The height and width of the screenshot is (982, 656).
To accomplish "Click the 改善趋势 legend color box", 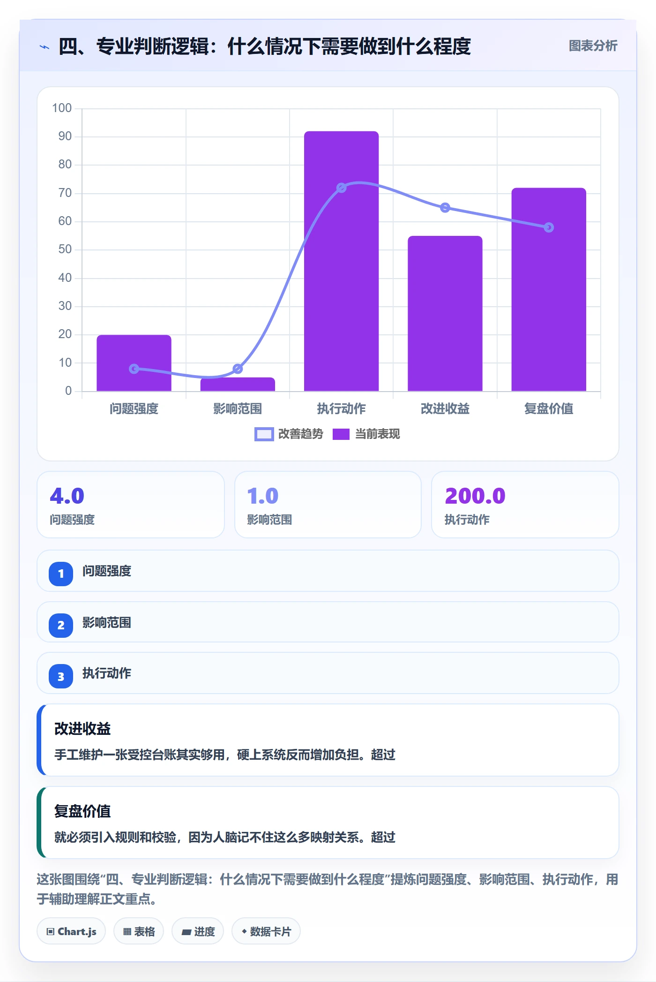I will coord(264,434).
